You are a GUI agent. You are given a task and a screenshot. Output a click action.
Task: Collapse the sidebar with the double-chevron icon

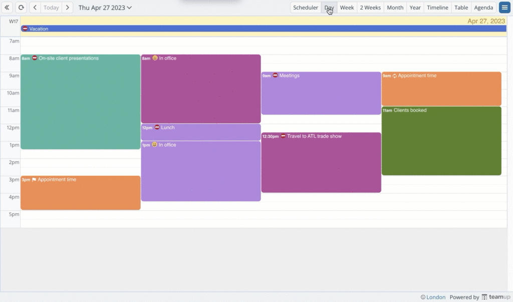pos(8,8)
